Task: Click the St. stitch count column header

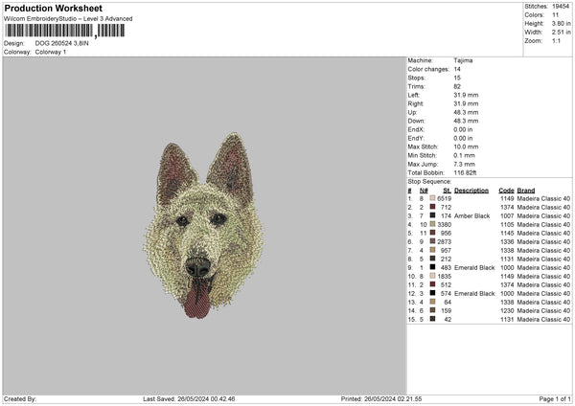Action: tap(446, 190)
